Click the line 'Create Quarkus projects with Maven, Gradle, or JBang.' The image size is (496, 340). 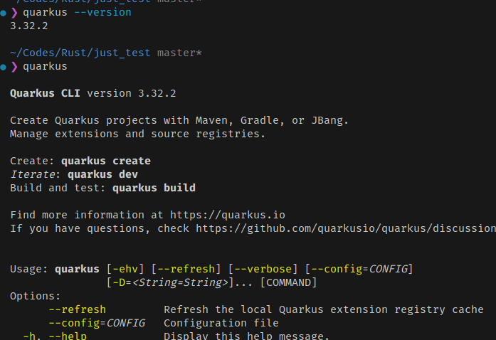click(179, 120)
